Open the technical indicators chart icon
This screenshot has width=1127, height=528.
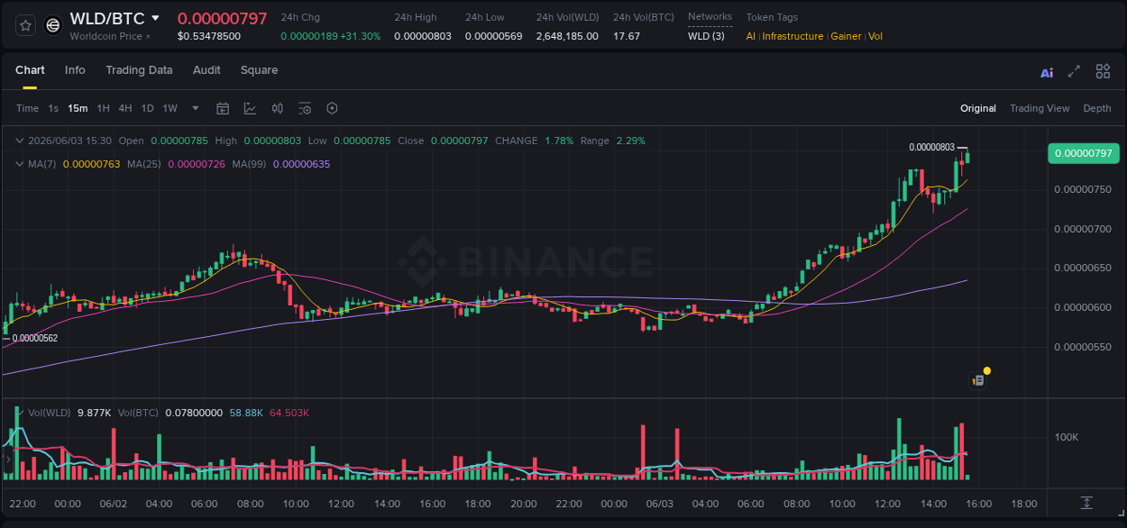tap(250, 108)
